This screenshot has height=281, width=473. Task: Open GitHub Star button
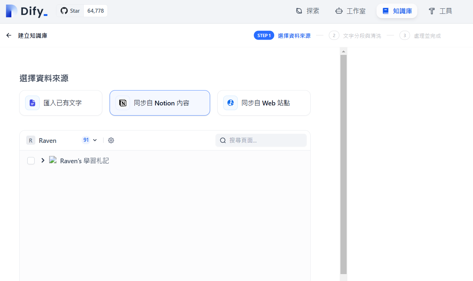point(70,11)
